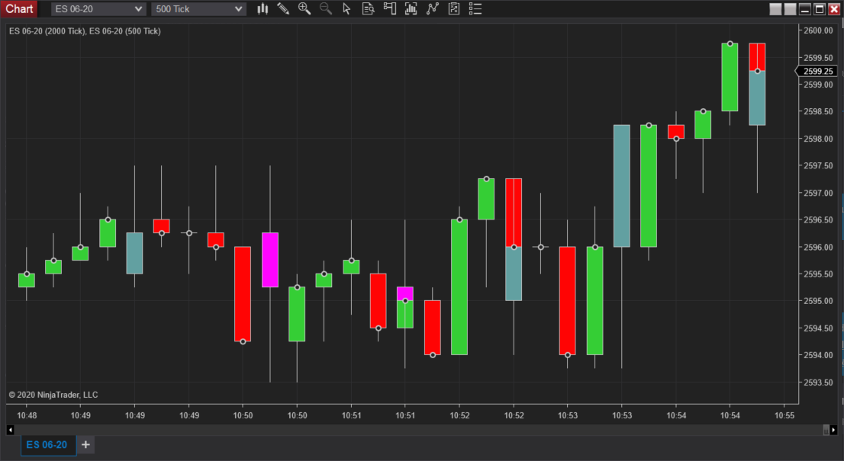Click the 2596.00 price axis label
The image size is (844, 461).
click(x=818, y=247)
